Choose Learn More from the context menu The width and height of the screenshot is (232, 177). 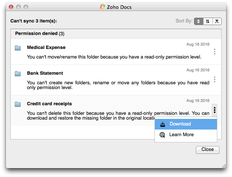[x=181, y=135]
